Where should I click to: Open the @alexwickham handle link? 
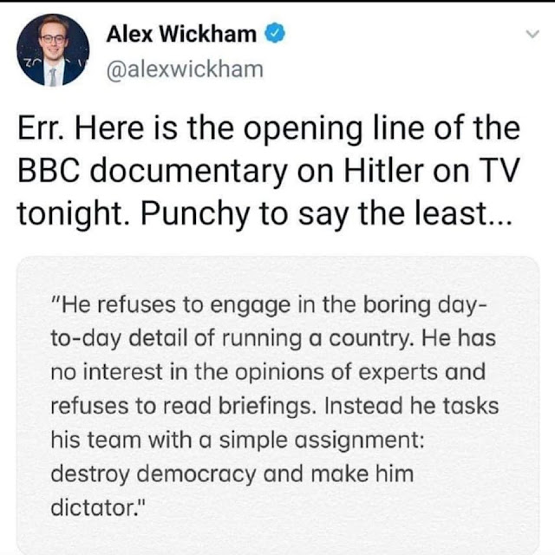point(185,69)
